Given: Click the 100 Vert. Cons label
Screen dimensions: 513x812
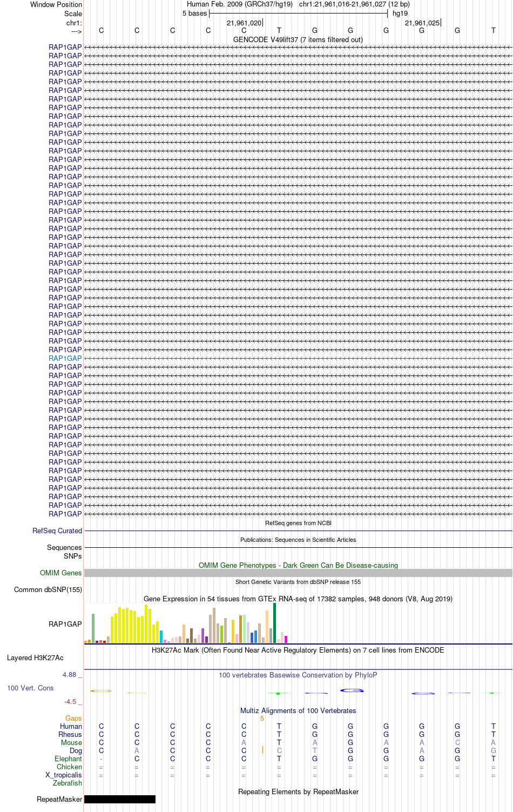Looking at the screenshot, I should pyautogui.click(x=30, y=688).
